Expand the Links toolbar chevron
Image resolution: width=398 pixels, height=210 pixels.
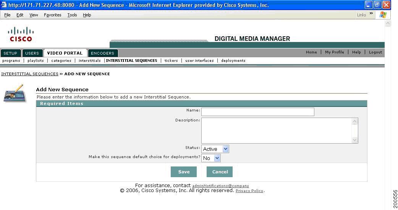click(x=371, y=13)
